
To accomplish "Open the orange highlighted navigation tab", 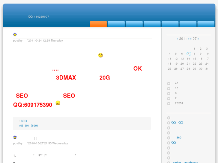I will [x=98, y=24].
